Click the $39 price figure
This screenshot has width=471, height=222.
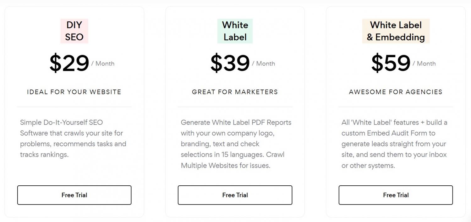pos(230,63)
